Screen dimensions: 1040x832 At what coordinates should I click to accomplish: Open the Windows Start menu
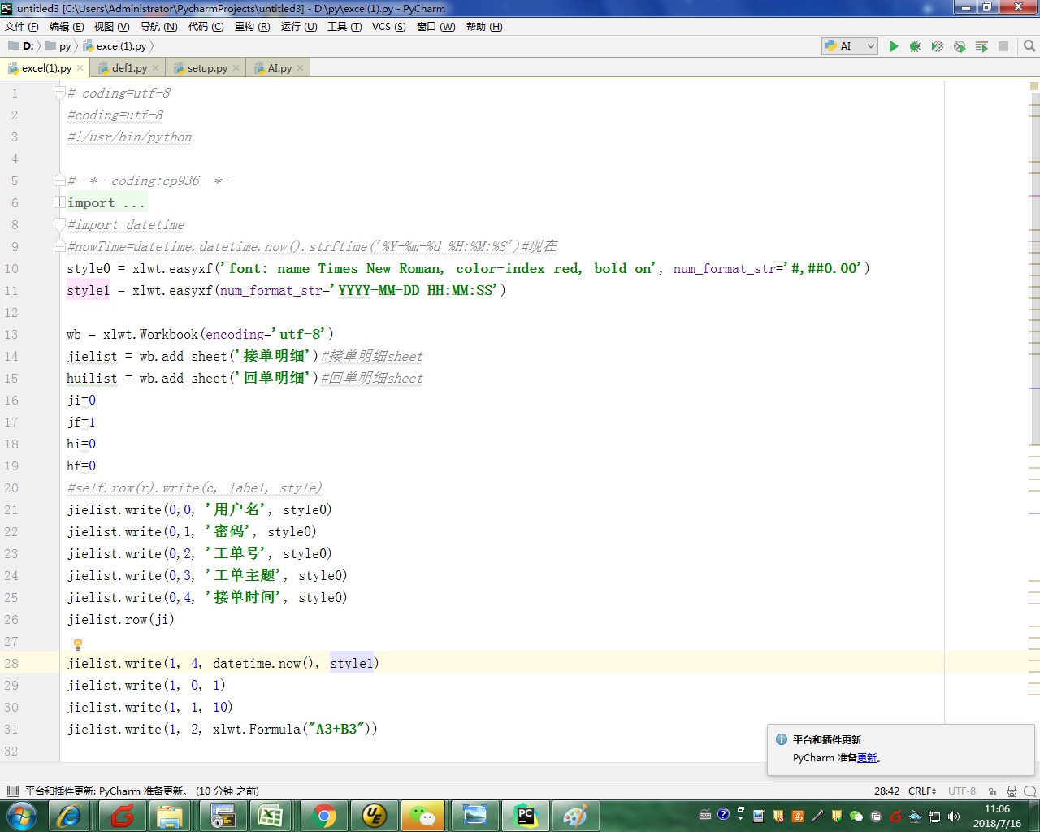coord(21,815)
